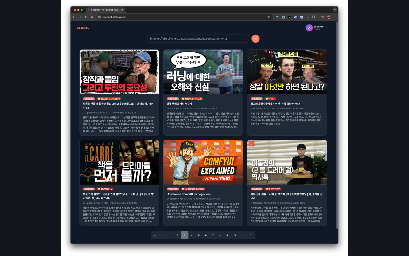
Task: Jump to the last page with the double-arrow button
Action: [251, 235]
